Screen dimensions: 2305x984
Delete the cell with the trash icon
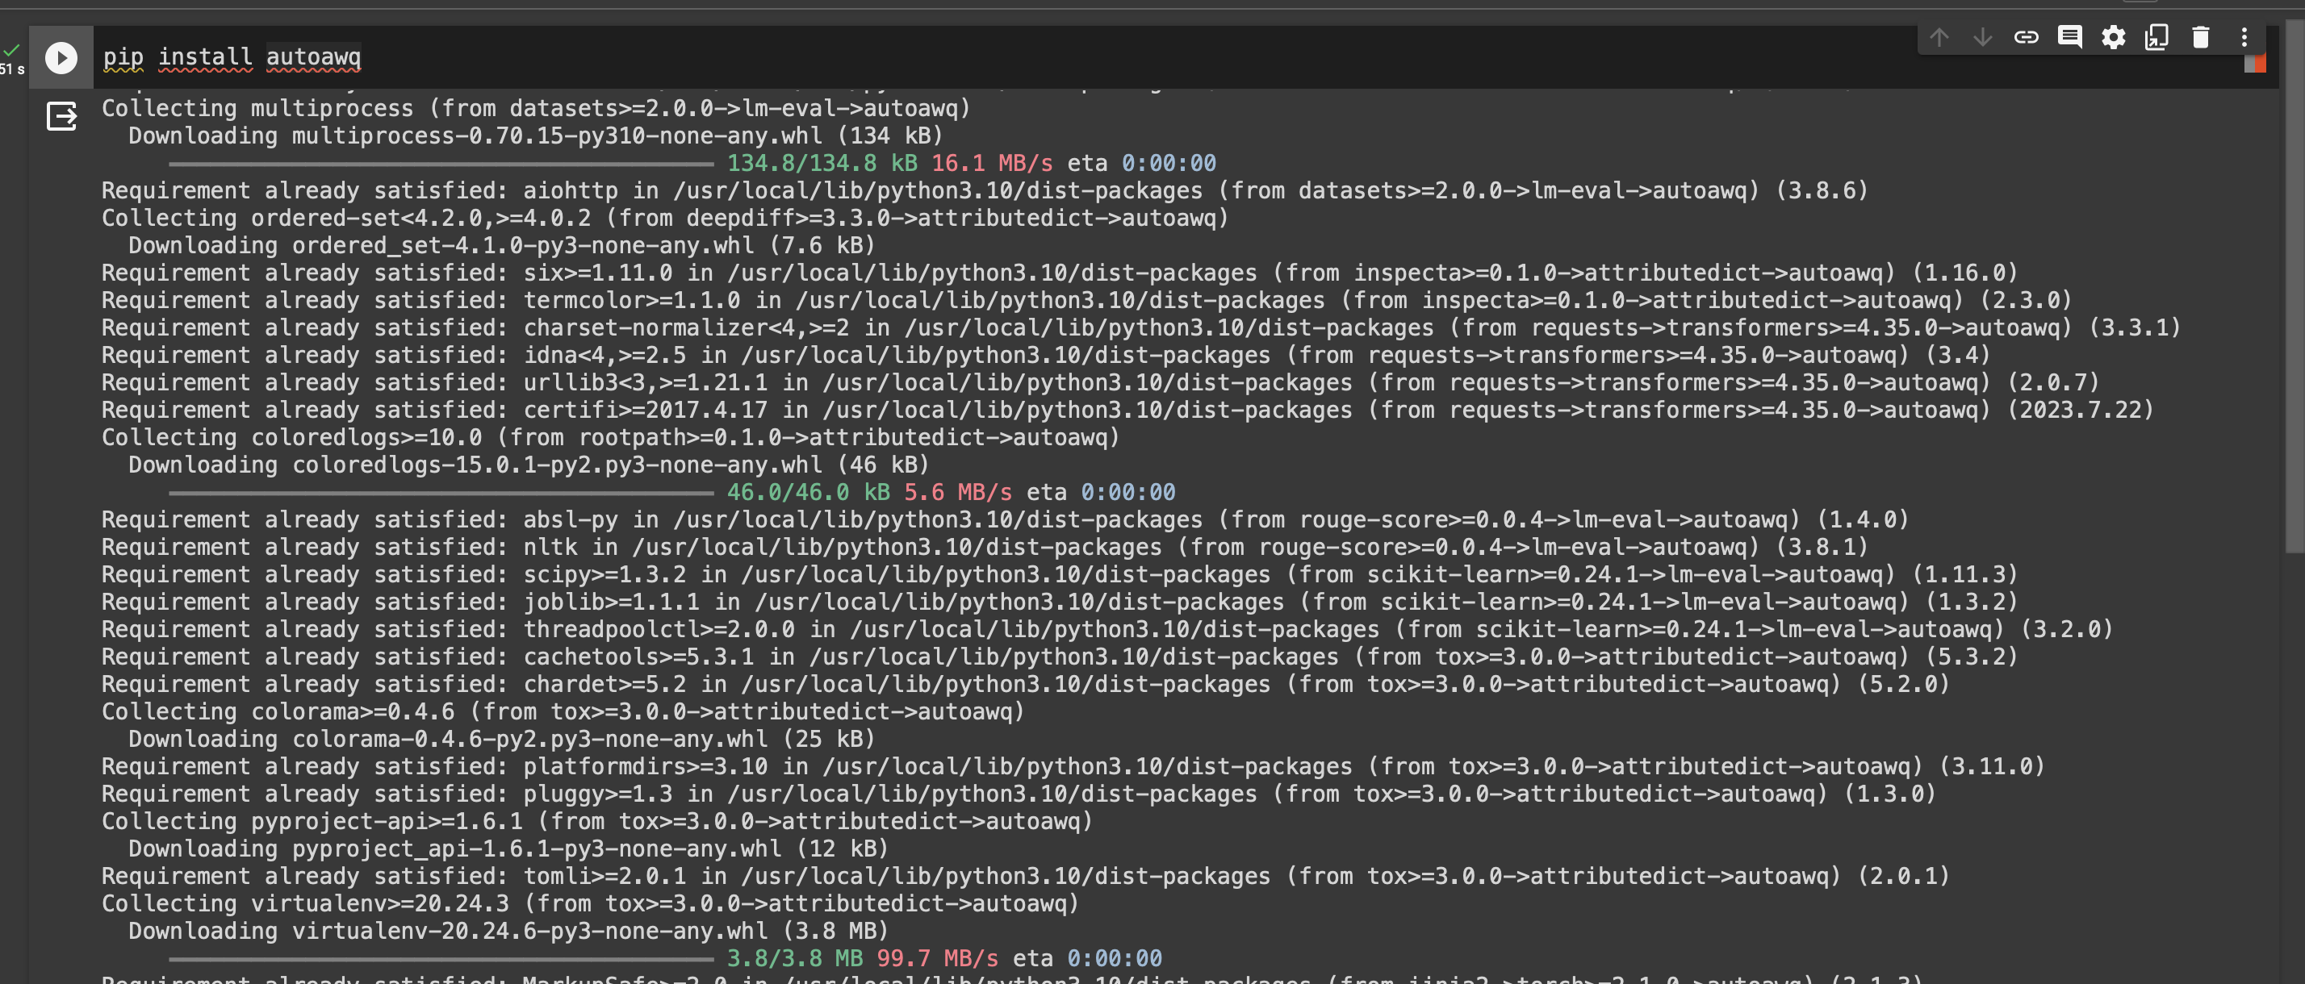[x=2199, y=36]
